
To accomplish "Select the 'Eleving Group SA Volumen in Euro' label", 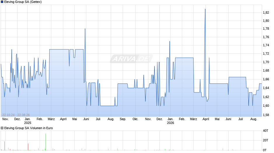I will (x=29, y=128).
